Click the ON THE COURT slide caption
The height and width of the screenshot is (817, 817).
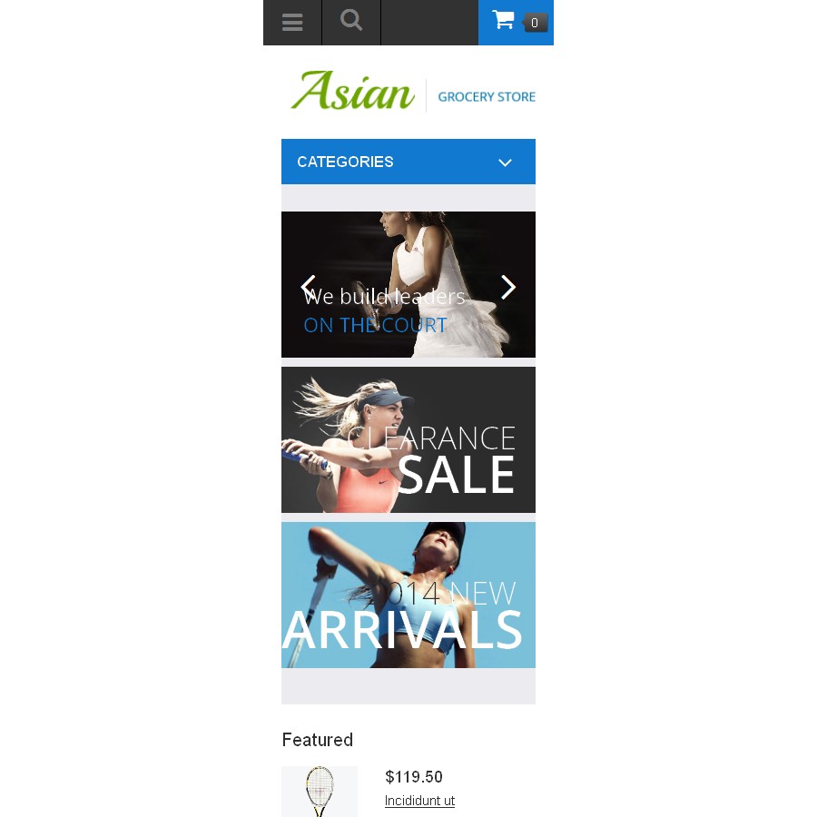tap(375, 325)
